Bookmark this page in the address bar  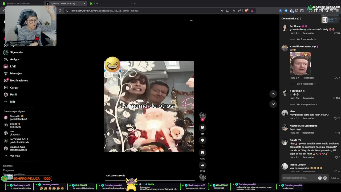pyautogui.click(x=60, y=11)
